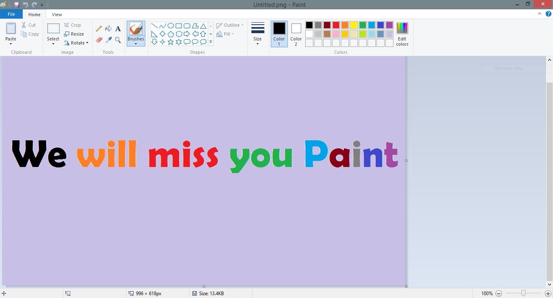The height and width of the screenshot is (298, 553).
Task: Select the Color picker eyedropper tool
Action: (x=108, y=40)
